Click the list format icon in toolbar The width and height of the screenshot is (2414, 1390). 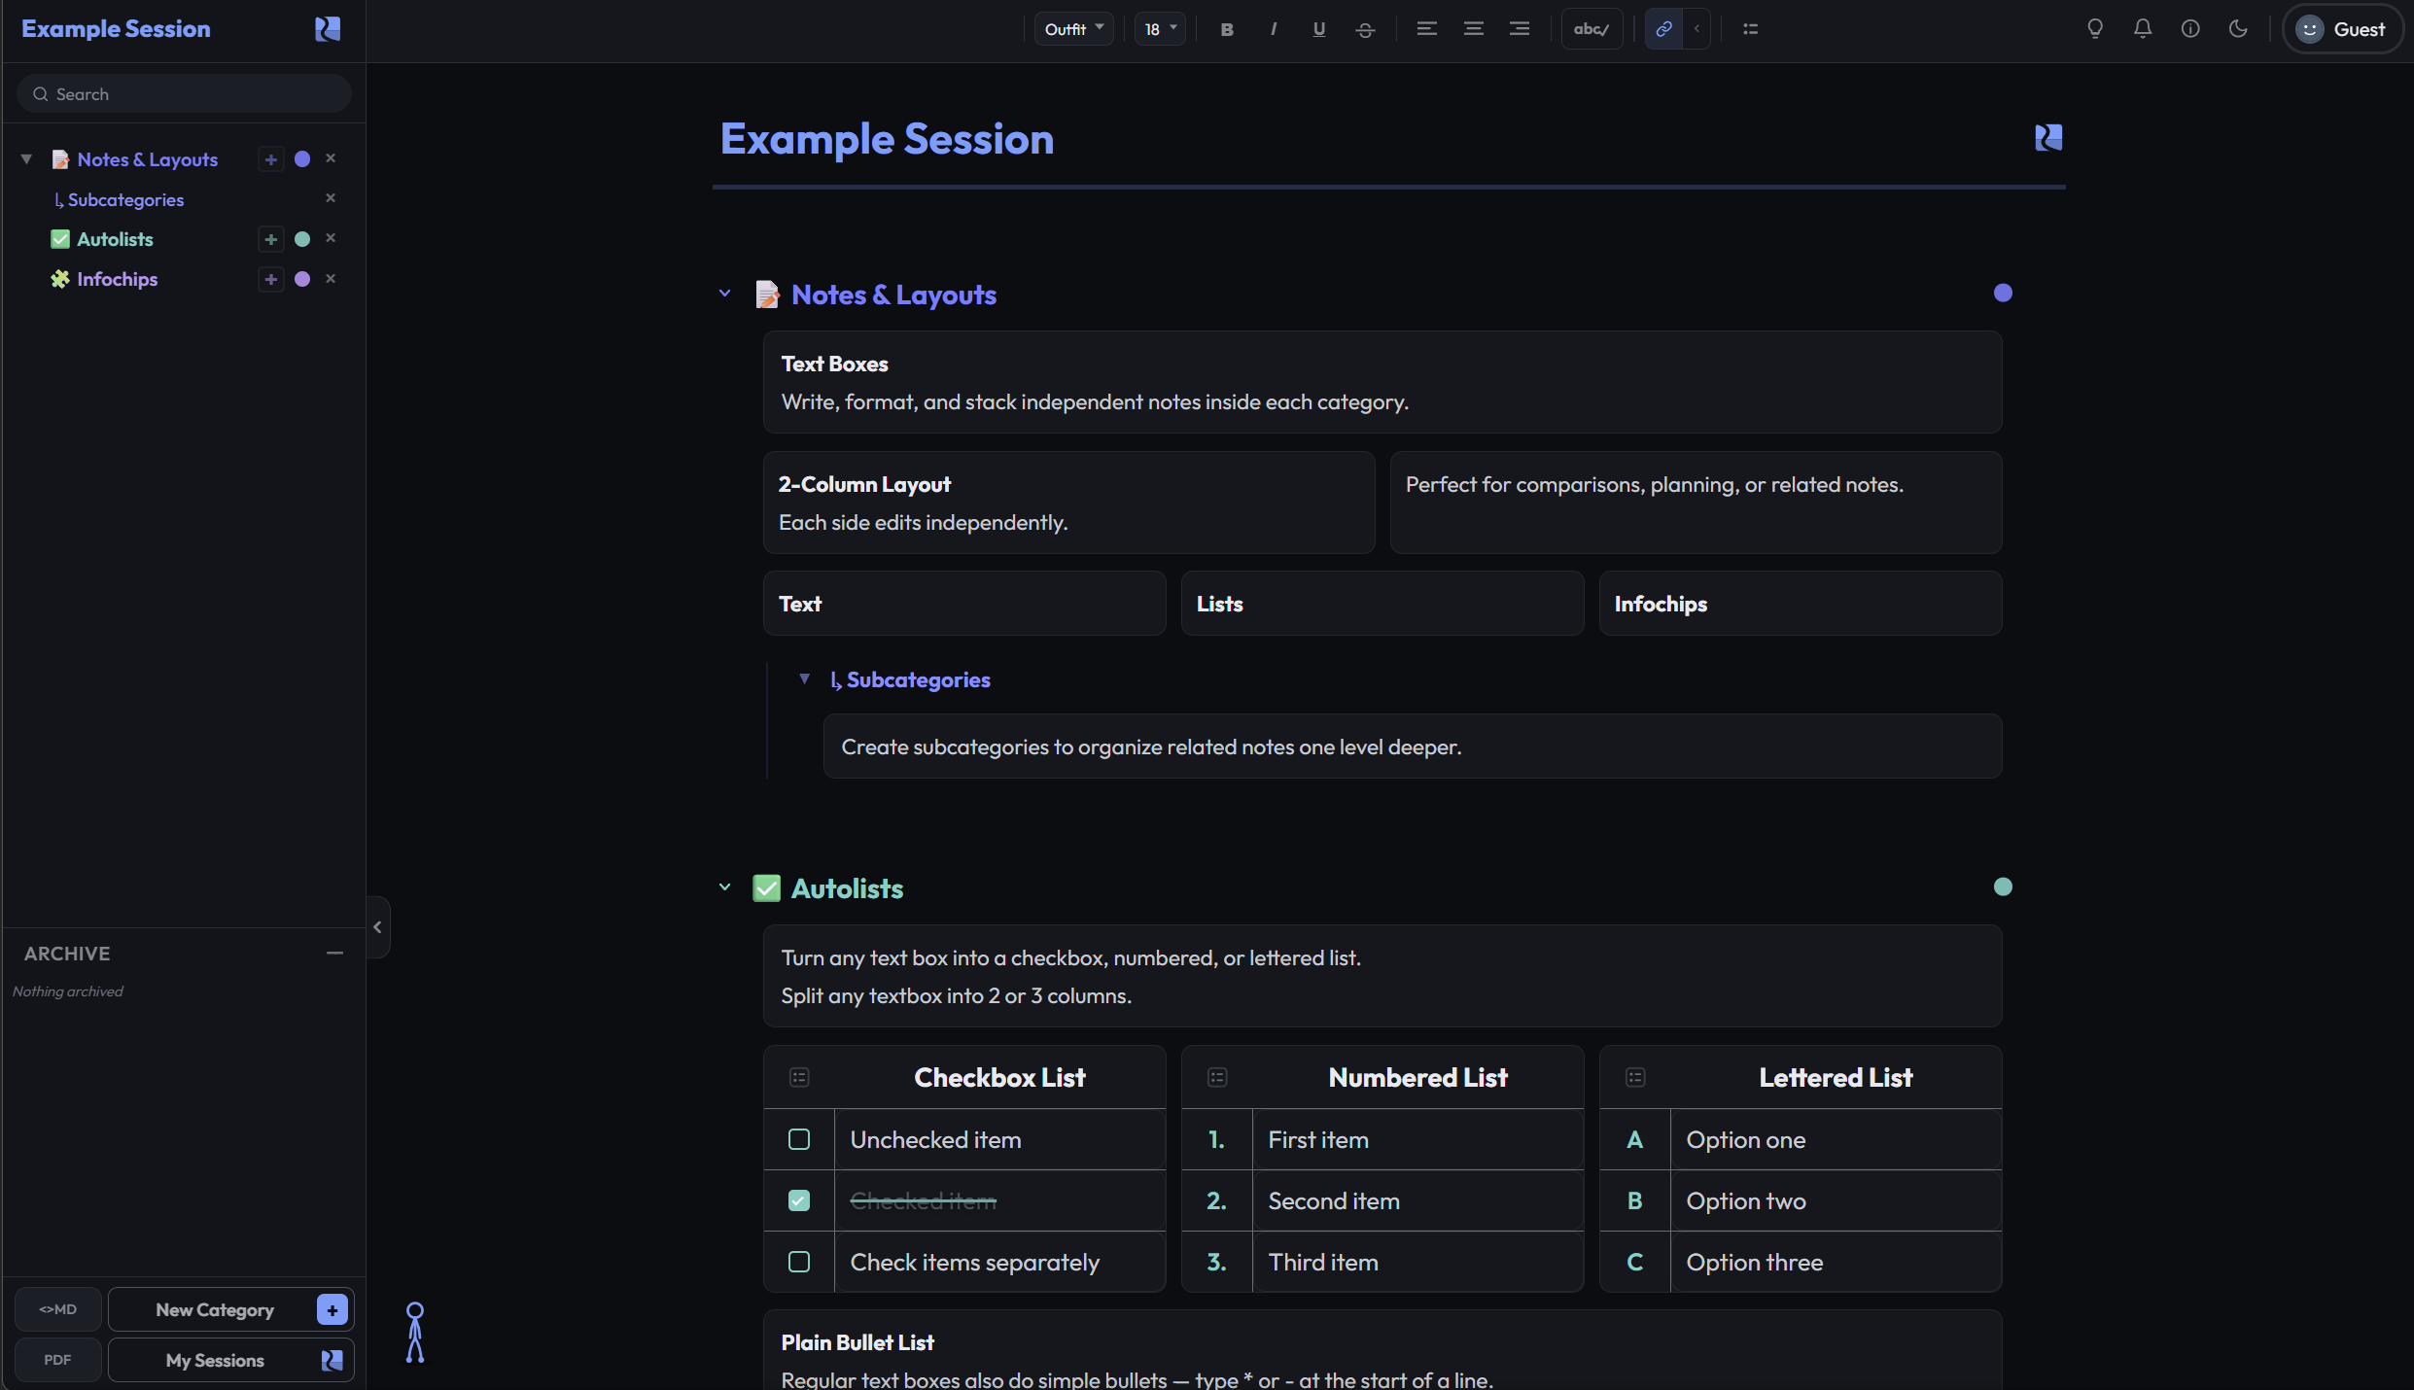1750,29
